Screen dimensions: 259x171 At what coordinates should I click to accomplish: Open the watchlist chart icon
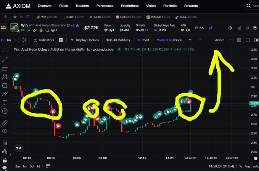[x=21, y=17]
